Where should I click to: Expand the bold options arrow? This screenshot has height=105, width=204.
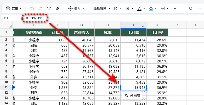pyautogui.click(x=132, y=8)
